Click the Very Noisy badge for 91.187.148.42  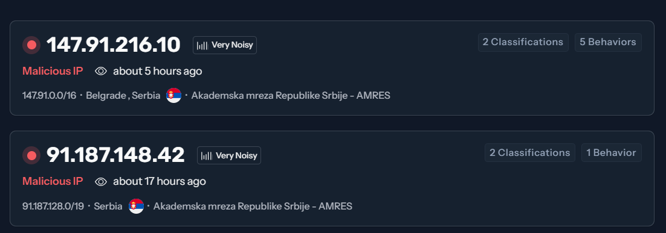tap(229, 155)
